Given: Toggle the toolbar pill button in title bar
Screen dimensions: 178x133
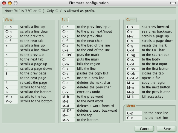Looking at the screenshot, I should pos(173,3).
